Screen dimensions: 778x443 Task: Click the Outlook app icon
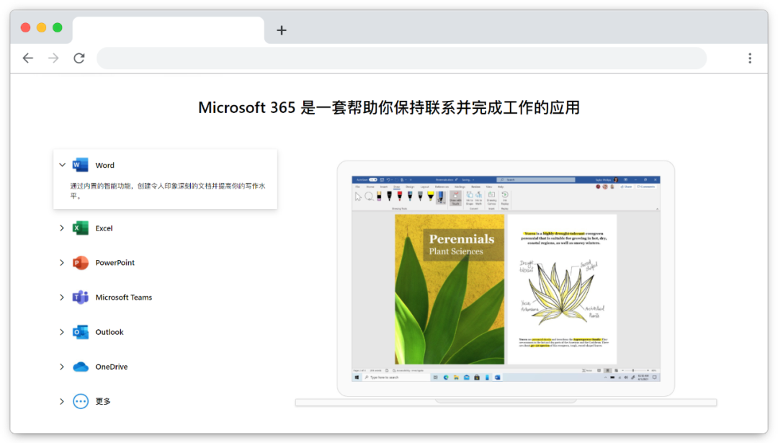[x=80, y=332]
